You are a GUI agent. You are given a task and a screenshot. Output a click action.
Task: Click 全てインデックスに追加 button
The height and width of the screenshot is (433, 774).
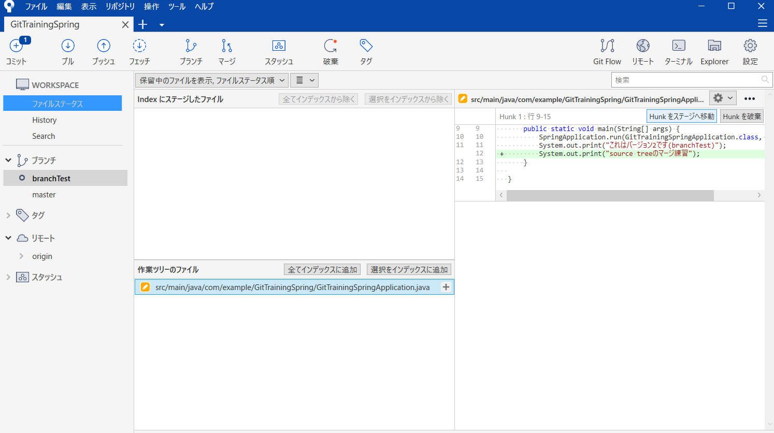(322, 270)
